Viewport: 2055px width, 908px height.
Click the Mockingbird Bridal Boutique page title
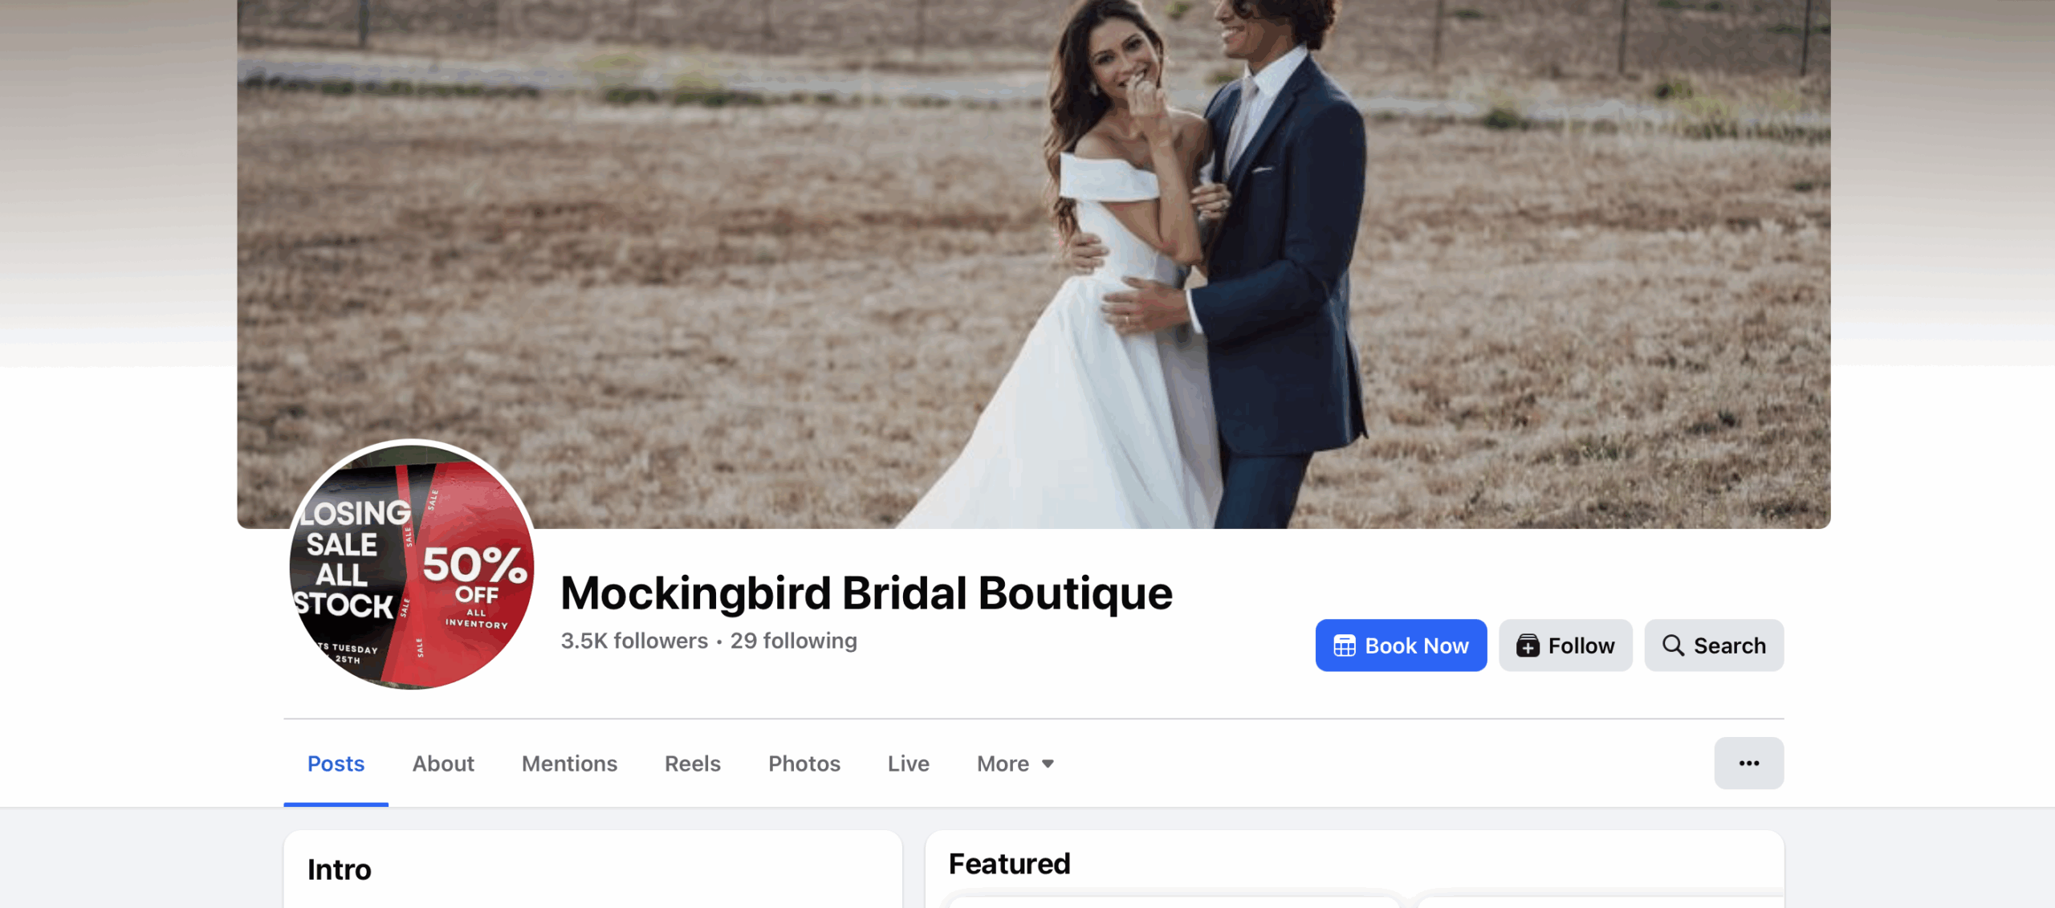click(866, 593)
